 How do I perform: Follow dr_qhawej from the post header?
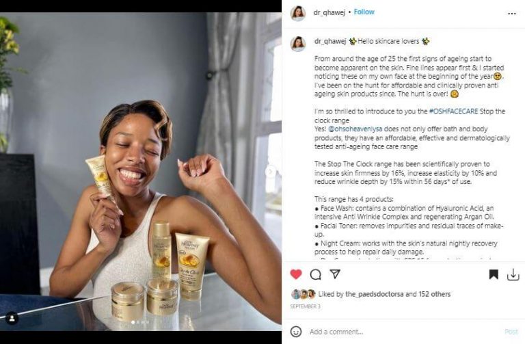point(364,12)
